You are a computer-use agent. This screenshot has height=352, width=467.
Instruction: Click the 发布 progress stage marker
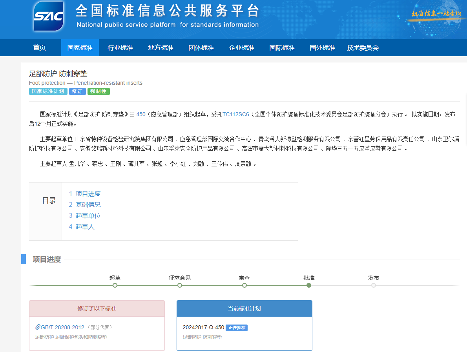point(374,285)
